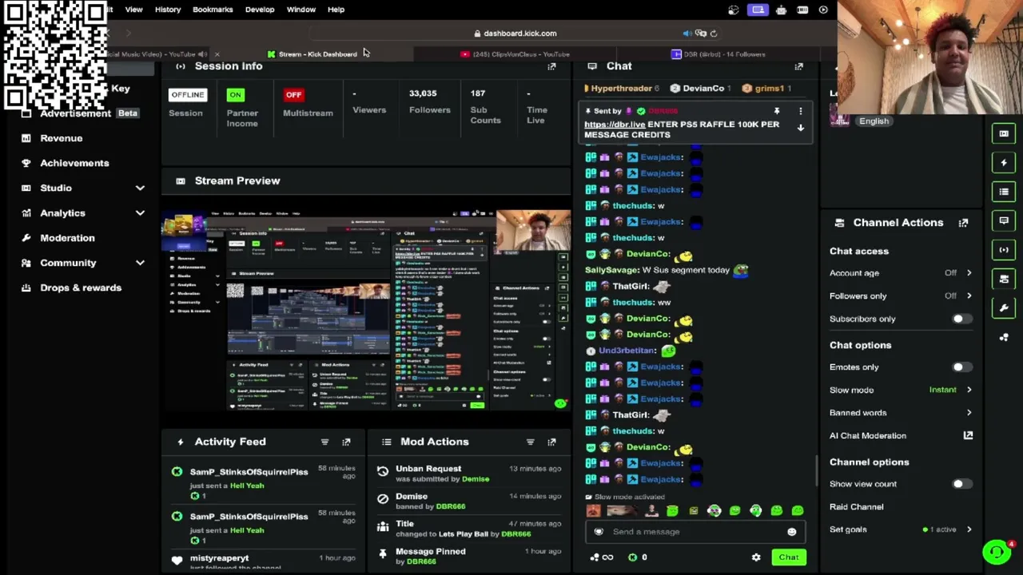Click the first emote in quick emote row
Viewport: 1023px width, 575px height.
[x=594, y=511]
